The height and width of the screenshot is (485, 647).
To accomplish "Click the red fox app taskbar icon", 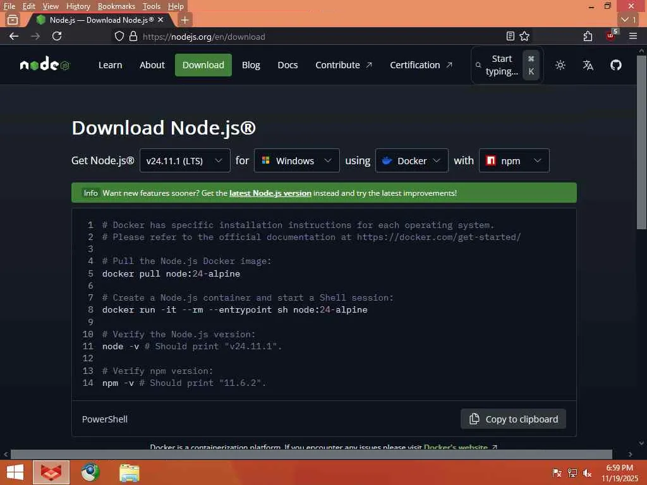I will (x=51, y=472).
